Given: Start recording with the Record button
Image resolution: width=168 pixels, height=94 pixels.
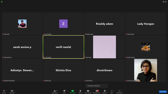Looking at the screenshot, I should point(80,91).
